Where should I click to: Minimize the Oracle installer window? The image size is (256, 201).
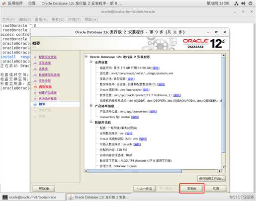208,32
